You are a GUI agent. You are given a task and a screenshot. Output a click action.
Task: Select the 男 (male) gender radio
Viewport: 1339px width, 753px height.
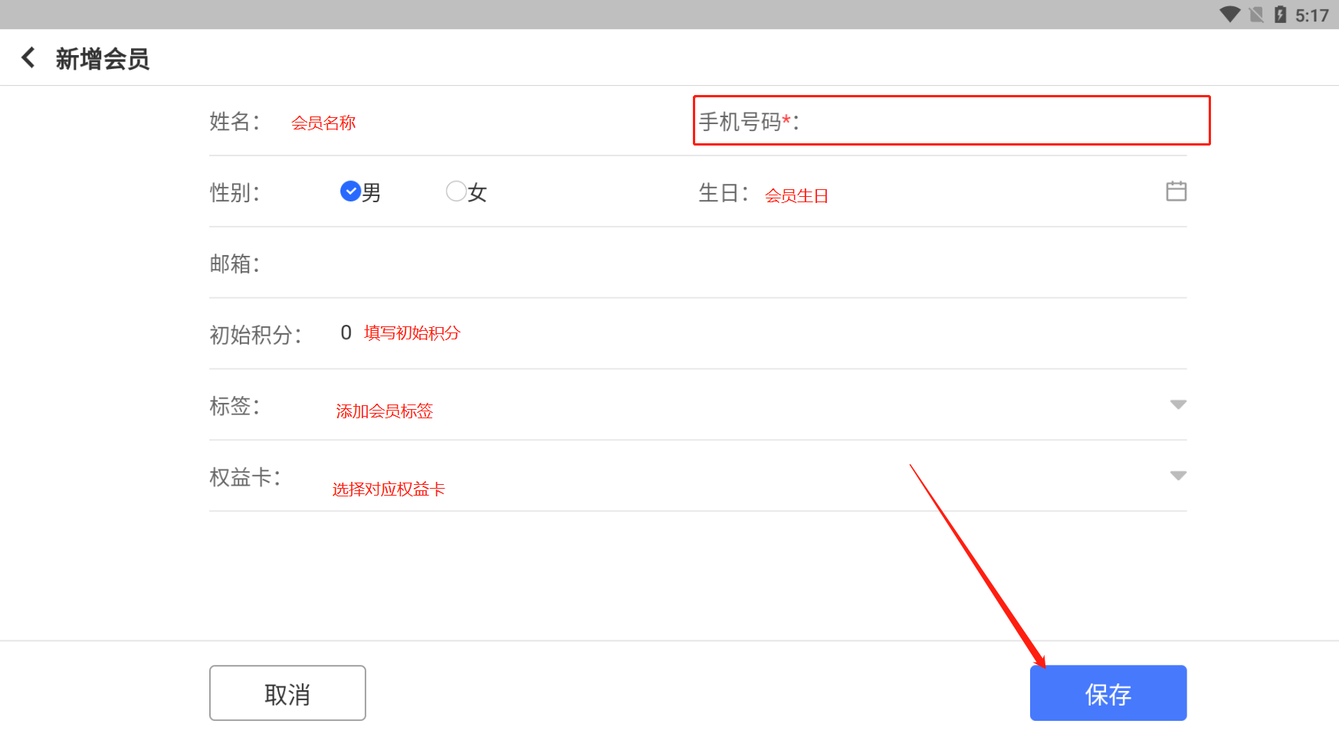click(x=351, y=192)
